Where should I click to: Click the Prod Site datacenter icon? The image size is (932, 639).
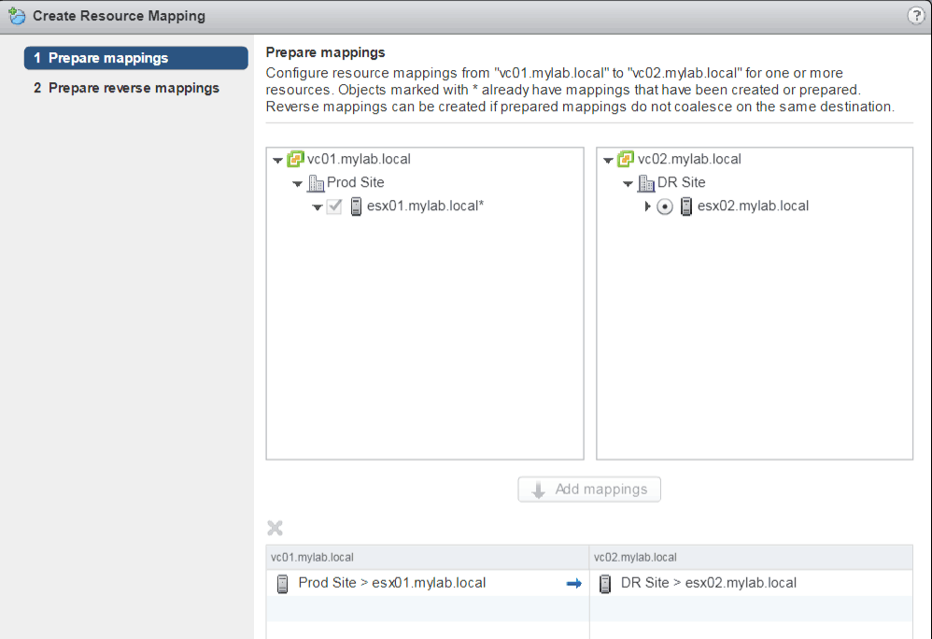click(316, 183)
